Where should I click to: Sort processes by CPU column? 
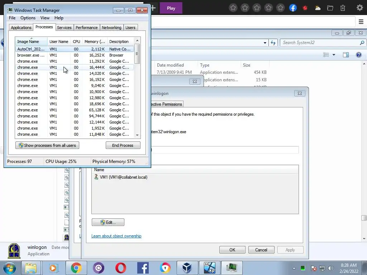coord(76,42)
